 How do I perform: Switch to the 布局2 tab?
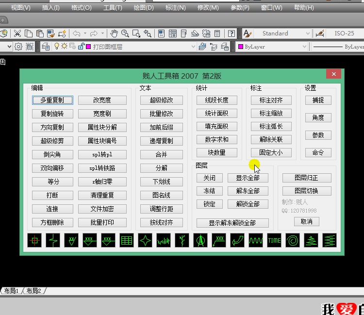pyautogui.click(x=33, y=291)
